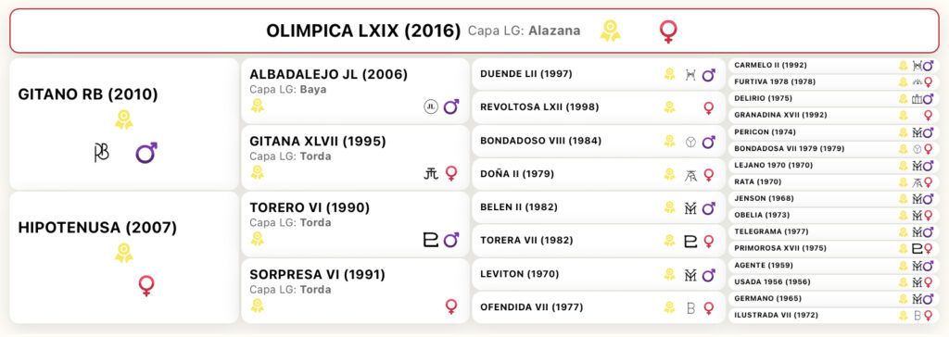Image resolution: width=949 pixels, height=337 pixels.
Task: Click the female symbol on Sorpresa VI card
Action: click(451, 306)
